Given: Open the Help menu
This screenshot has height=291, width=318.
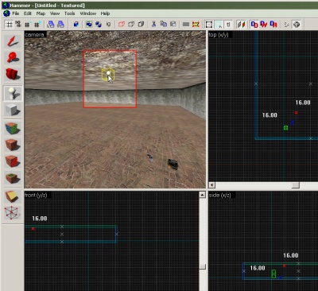Looking at the screenshot, I should click(105, 14).
